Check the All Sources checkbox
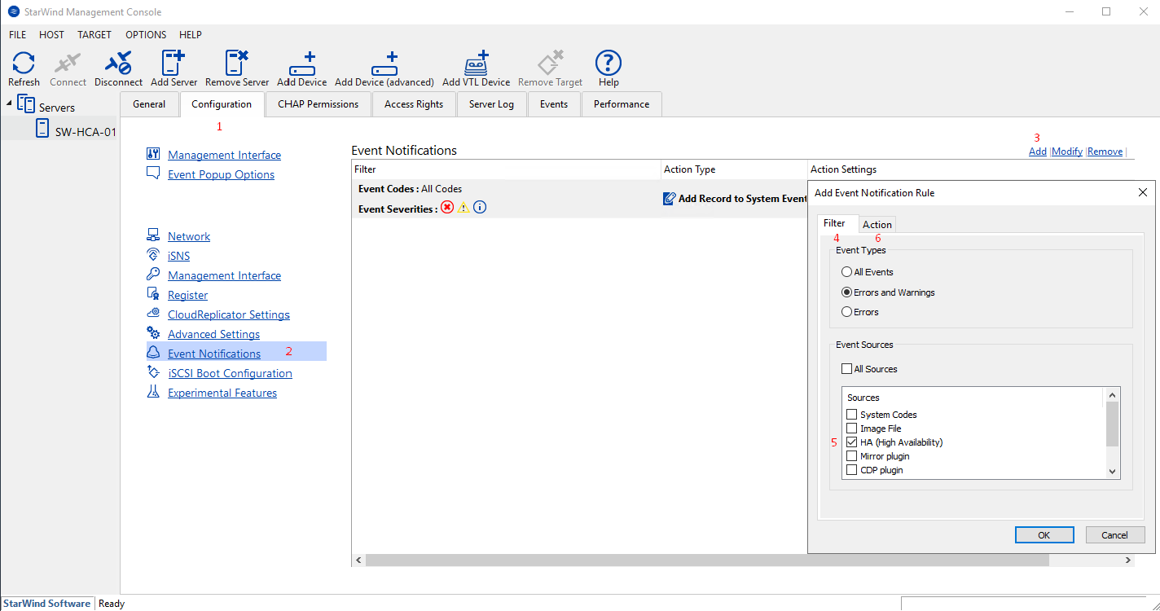This screenshot has height=611, width=1160. tap(847, 369)
